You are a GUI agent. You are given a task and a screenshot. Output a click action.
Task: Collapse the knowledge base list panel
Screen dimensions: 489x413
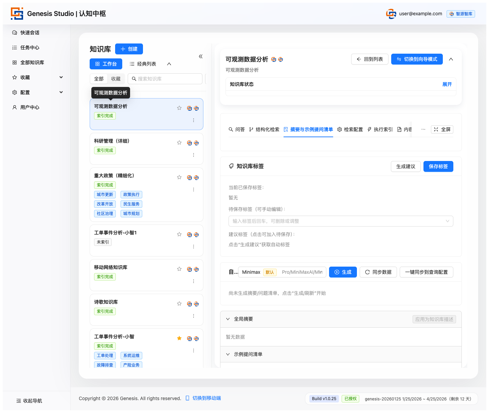coord(201,56)
